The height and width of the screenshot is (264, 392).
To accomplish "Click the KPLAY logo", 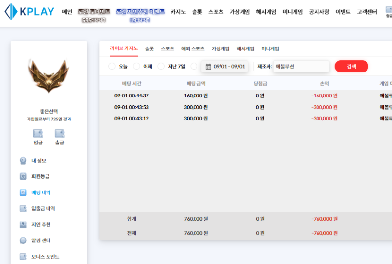I will (29, 11).
